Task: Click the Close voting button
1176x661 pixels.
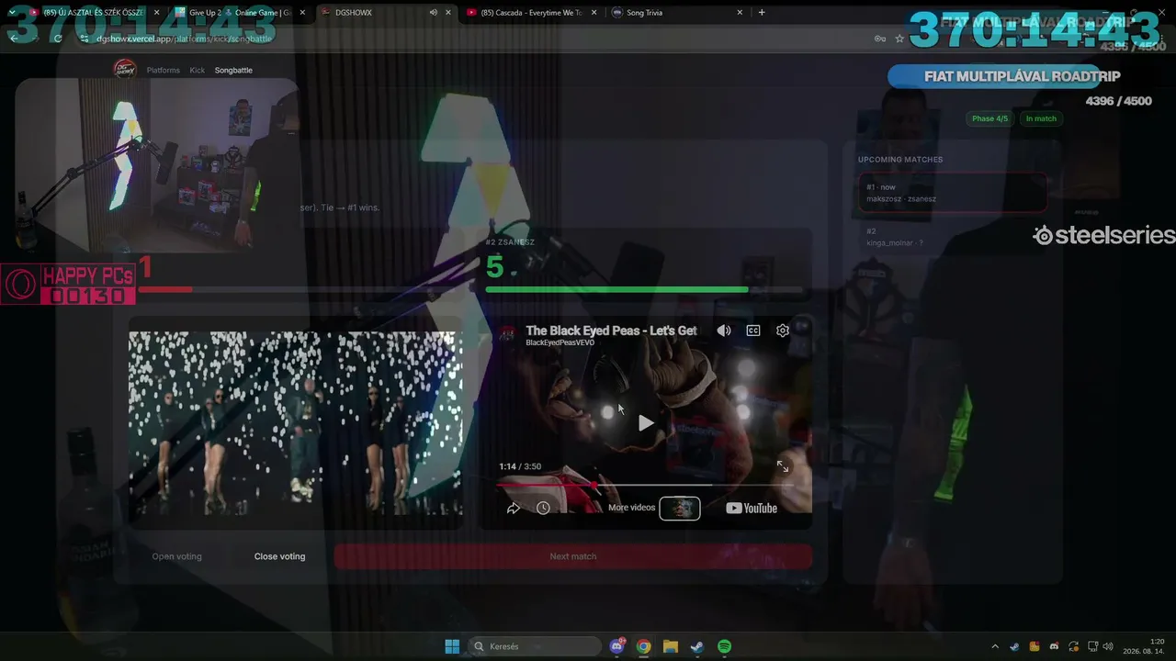Action: [279, 556]
